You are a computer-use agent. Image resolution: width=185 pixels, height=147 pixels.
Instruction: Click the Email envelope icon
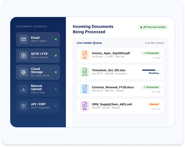tap(24, 39)
